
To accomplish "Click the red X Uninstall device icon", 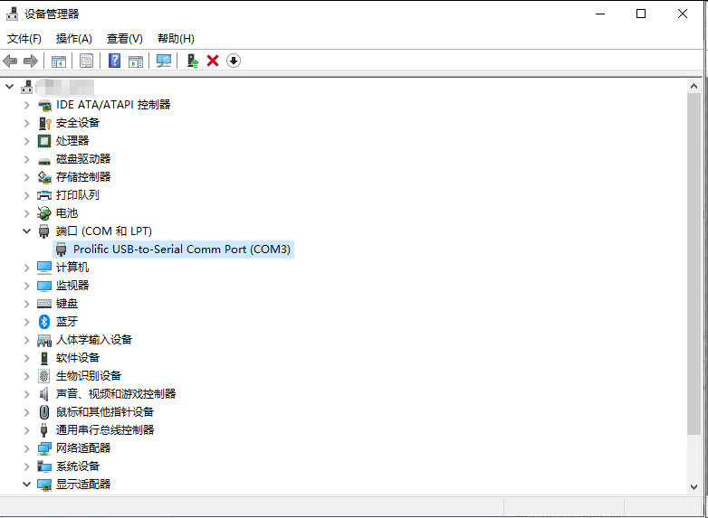I will 213,61.
